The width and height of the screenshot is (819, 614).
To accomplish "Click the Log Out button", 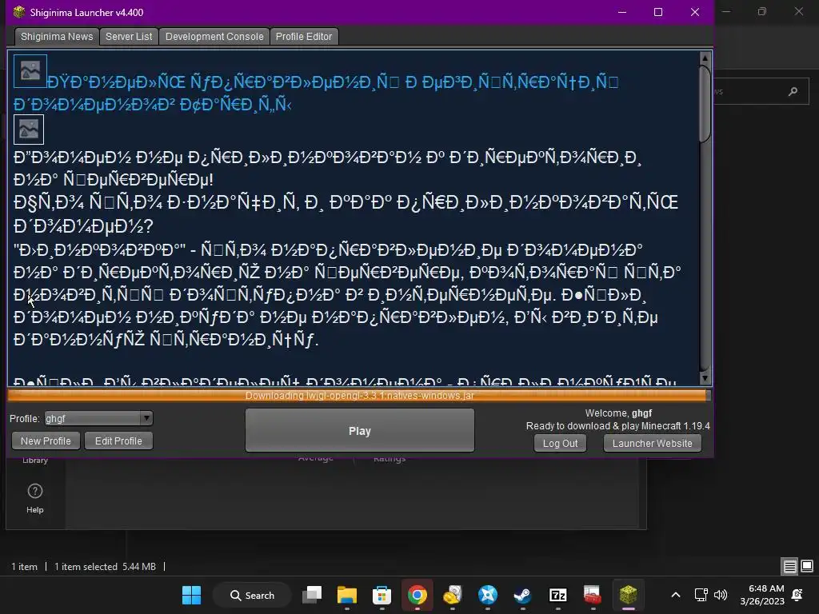I will point(561,443).
